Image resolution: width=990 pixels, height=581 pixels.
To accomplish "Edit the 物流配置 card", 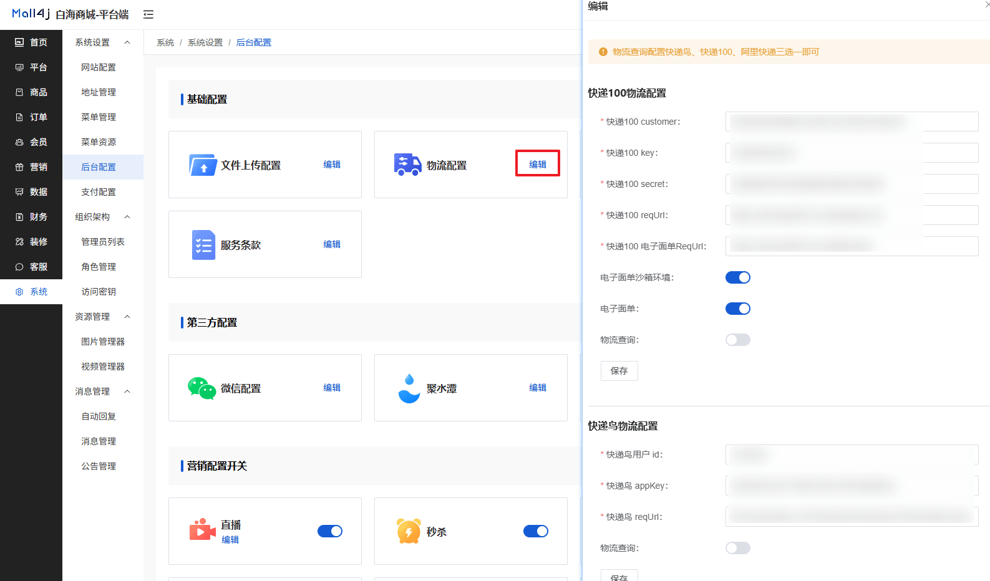I will tap(538, 165).
